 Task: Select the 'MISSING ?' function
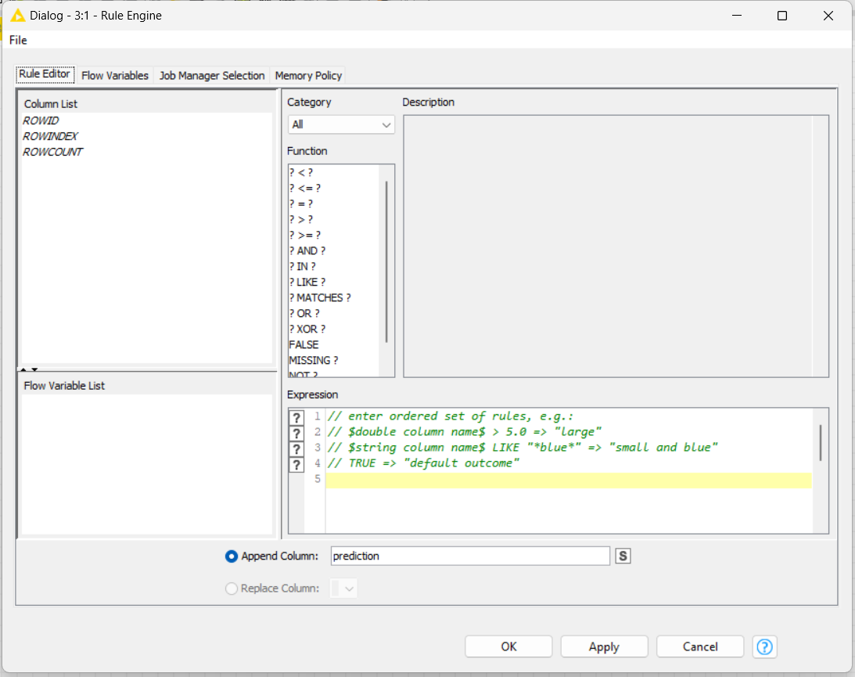314,361
